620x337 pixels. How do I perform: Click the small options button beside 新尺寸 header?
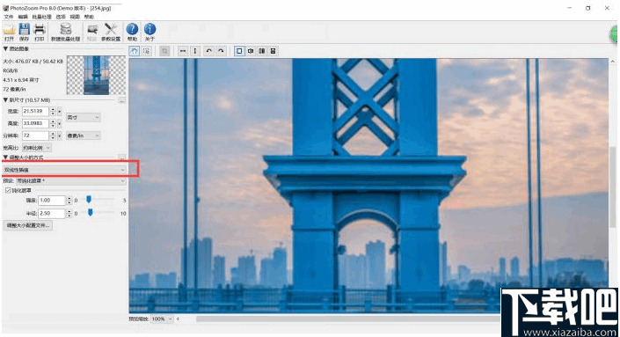(121, 100)
